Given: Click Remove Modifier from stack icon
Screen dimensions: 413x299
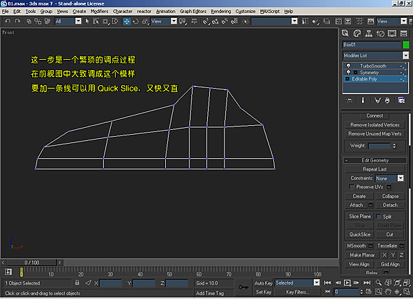Looking at the screenshot, I should point(387,100).
